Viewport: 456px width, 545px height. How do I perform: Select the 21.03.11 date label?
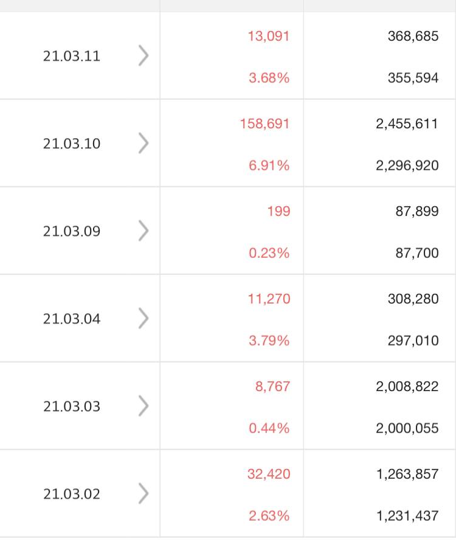pyautogui.click(x=72, y=56)
